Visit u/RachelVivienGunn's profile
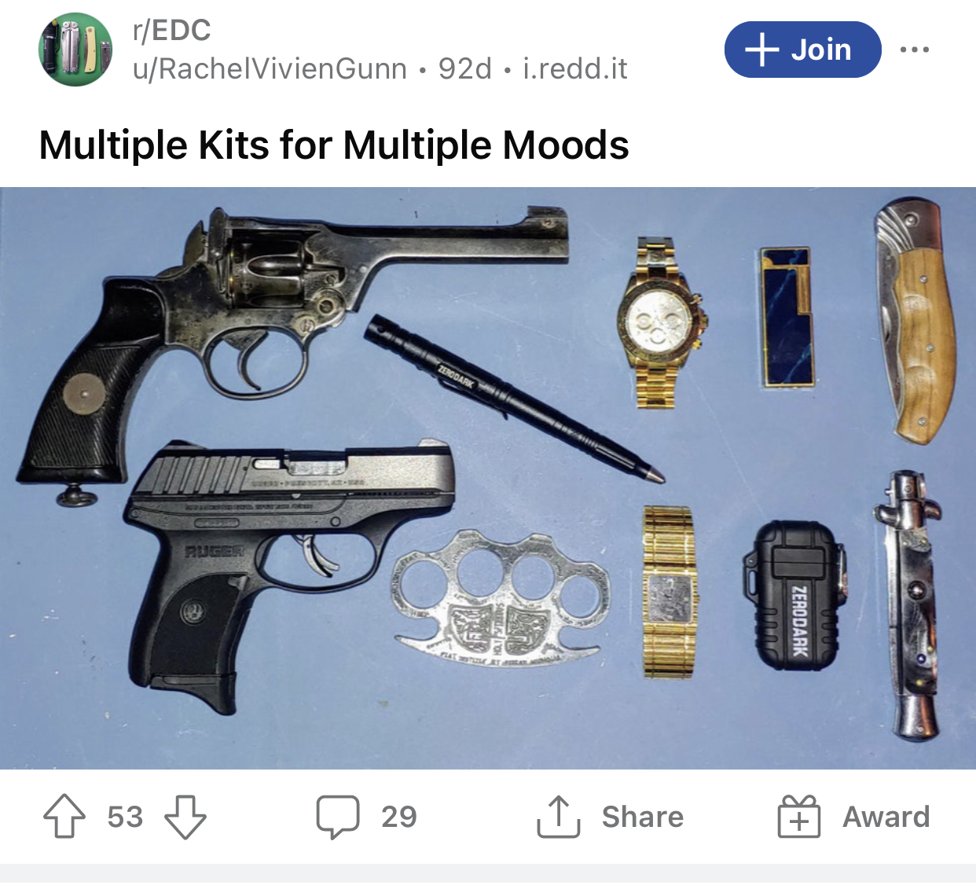The height and width of the screenshot is (889, 976). tap(270, 69)
